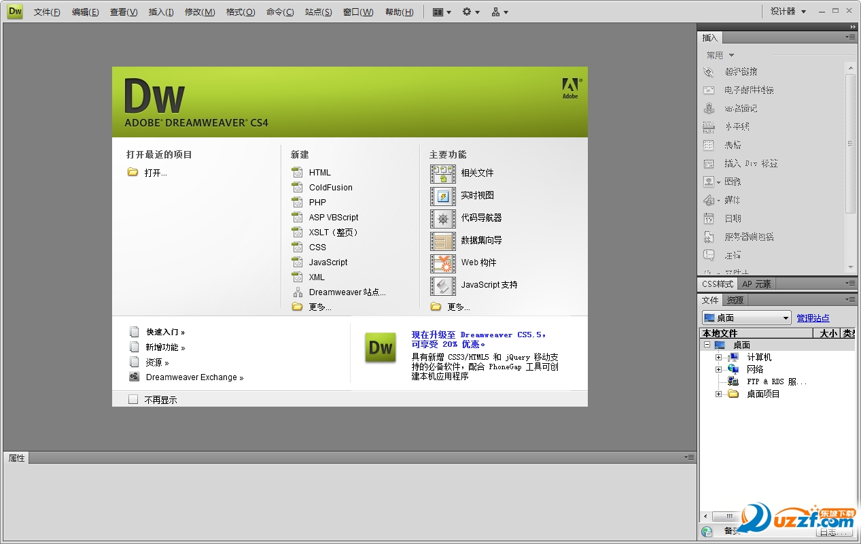Create a new CSS document
This screenshot has width=861, height=544.
[x=317, y=248]
